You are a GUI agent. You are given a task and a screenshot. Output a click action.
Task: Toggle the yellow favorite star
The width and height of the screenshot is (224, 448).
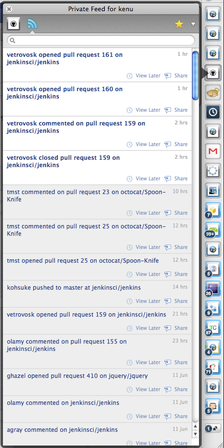click(x=179, y=25)
